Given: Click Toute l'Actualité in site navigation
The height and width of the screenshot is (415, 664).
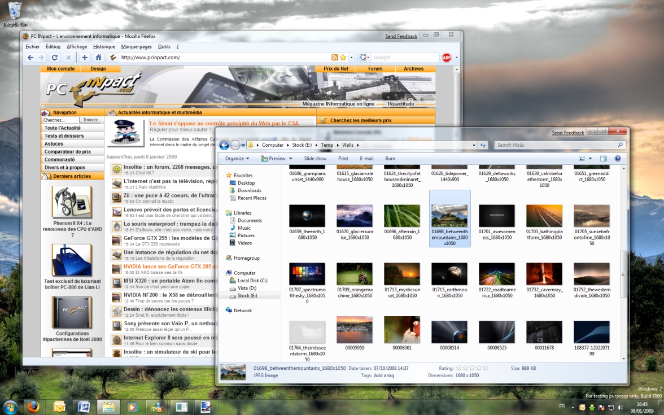Looking at the screenshot, I should coord(62,128).
